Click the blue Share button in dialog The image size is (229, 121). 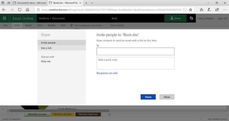pos(148,97)
